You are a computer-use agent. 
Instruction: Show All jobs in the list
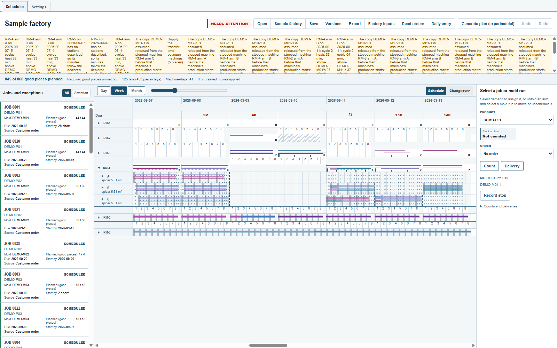[x=67, y=93]
